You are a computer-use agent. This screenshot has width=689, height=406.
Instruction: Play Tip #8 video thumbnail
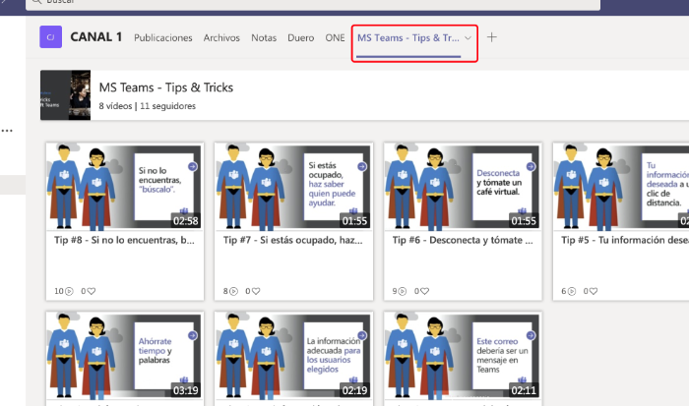point(124,186)
